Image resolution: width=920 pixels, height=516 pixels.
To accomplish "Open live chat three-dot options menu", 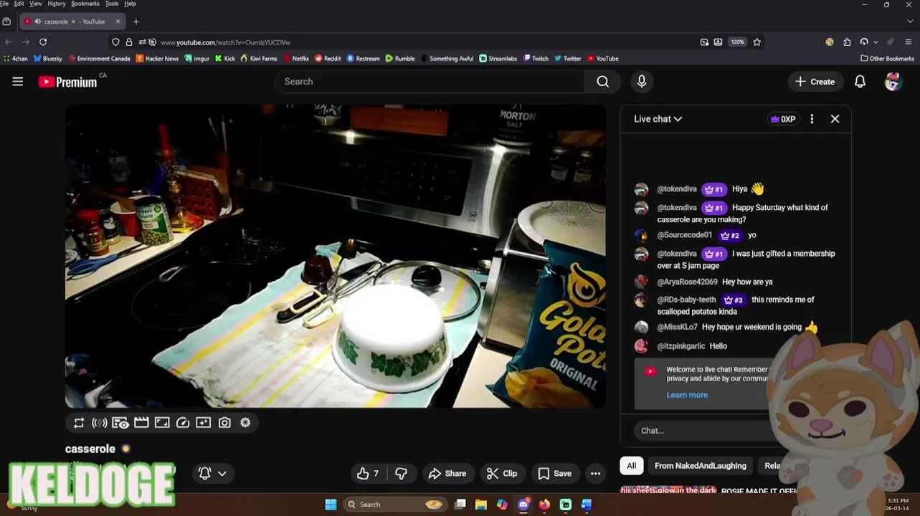I will click(x=812, y=119).
